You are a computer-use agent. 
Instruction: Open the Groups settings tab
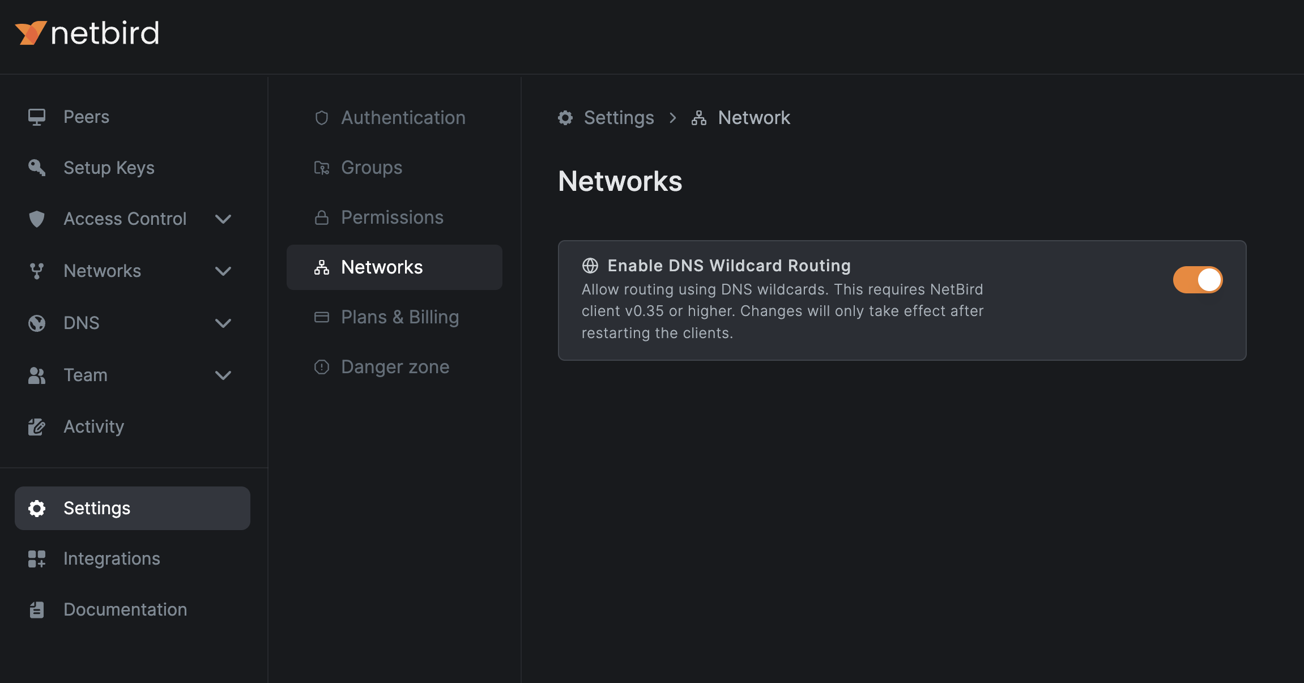371,168
